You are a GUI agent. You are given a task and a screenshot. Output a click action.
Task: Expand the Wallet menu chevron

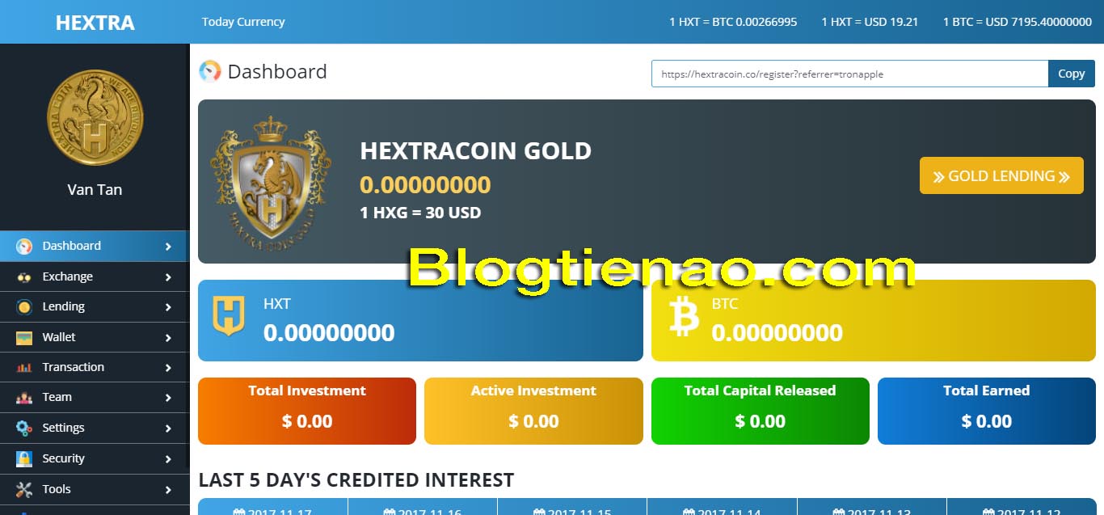click(x=168, y=338)
